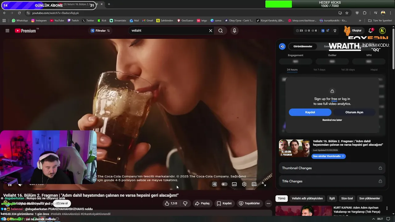
Task: Open the account avatar menu
Action: click(x=382, y=31)
